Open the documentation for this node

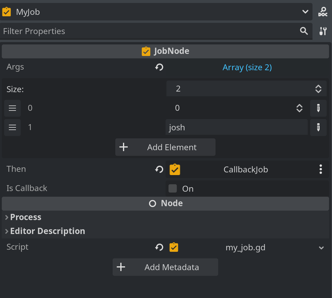click(x=323, y=12)
